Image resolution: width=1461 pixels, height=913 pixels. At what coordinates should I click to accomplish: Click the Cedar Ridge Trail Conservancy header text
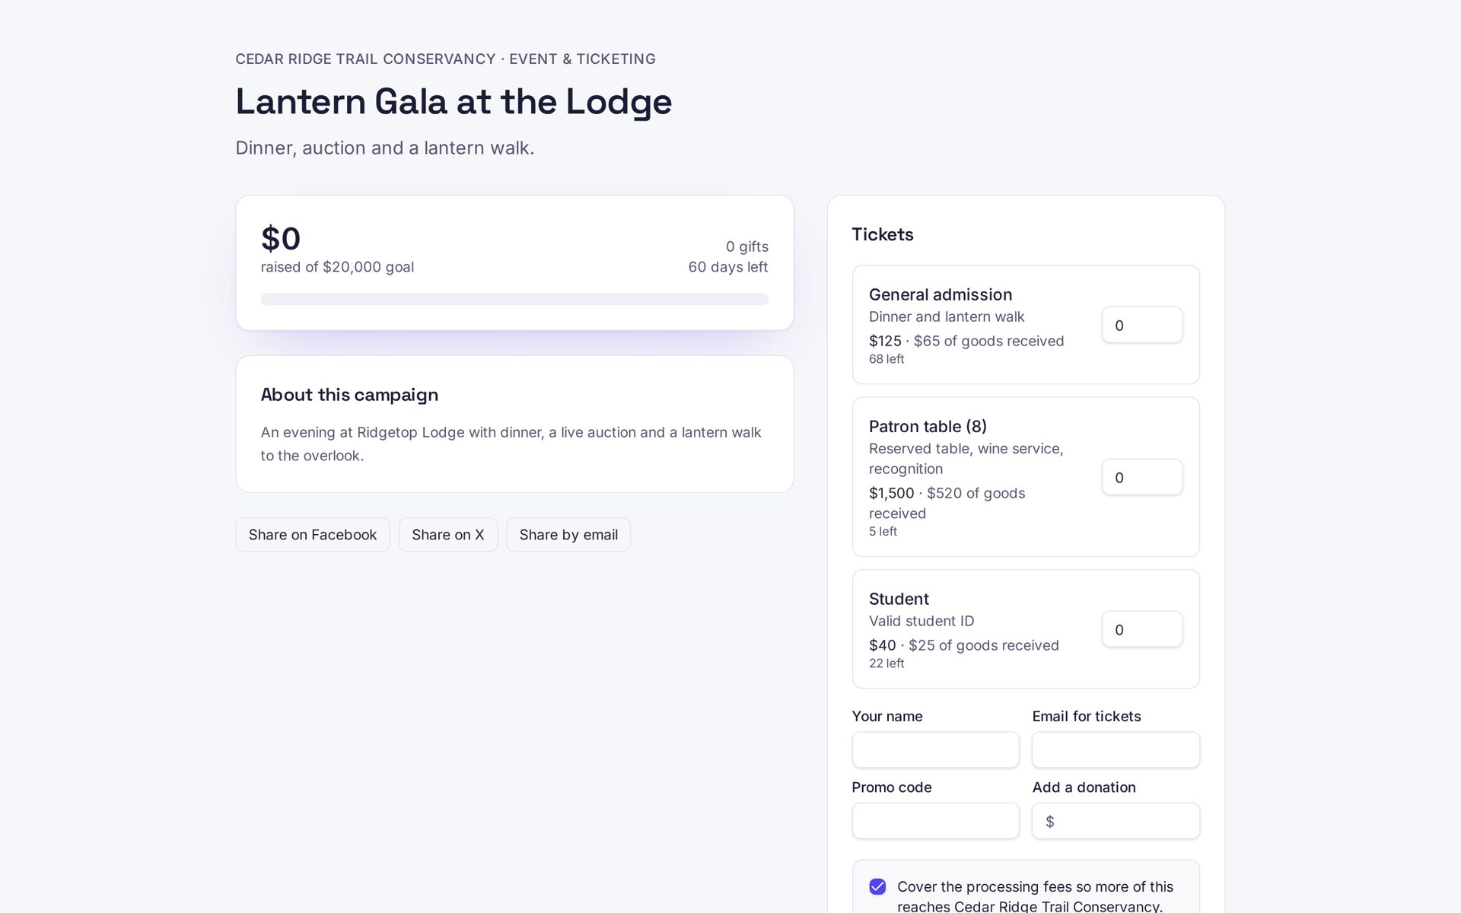445,59
